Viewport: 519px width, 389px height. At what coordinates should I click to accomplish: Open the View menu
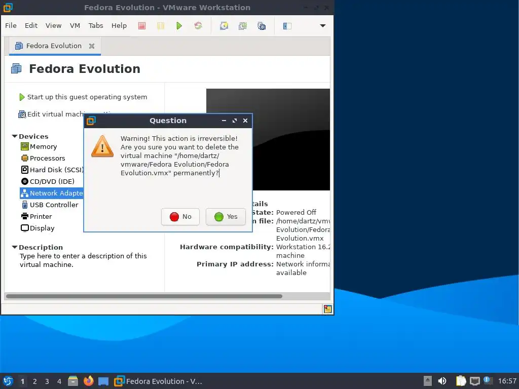pos(53,25)
